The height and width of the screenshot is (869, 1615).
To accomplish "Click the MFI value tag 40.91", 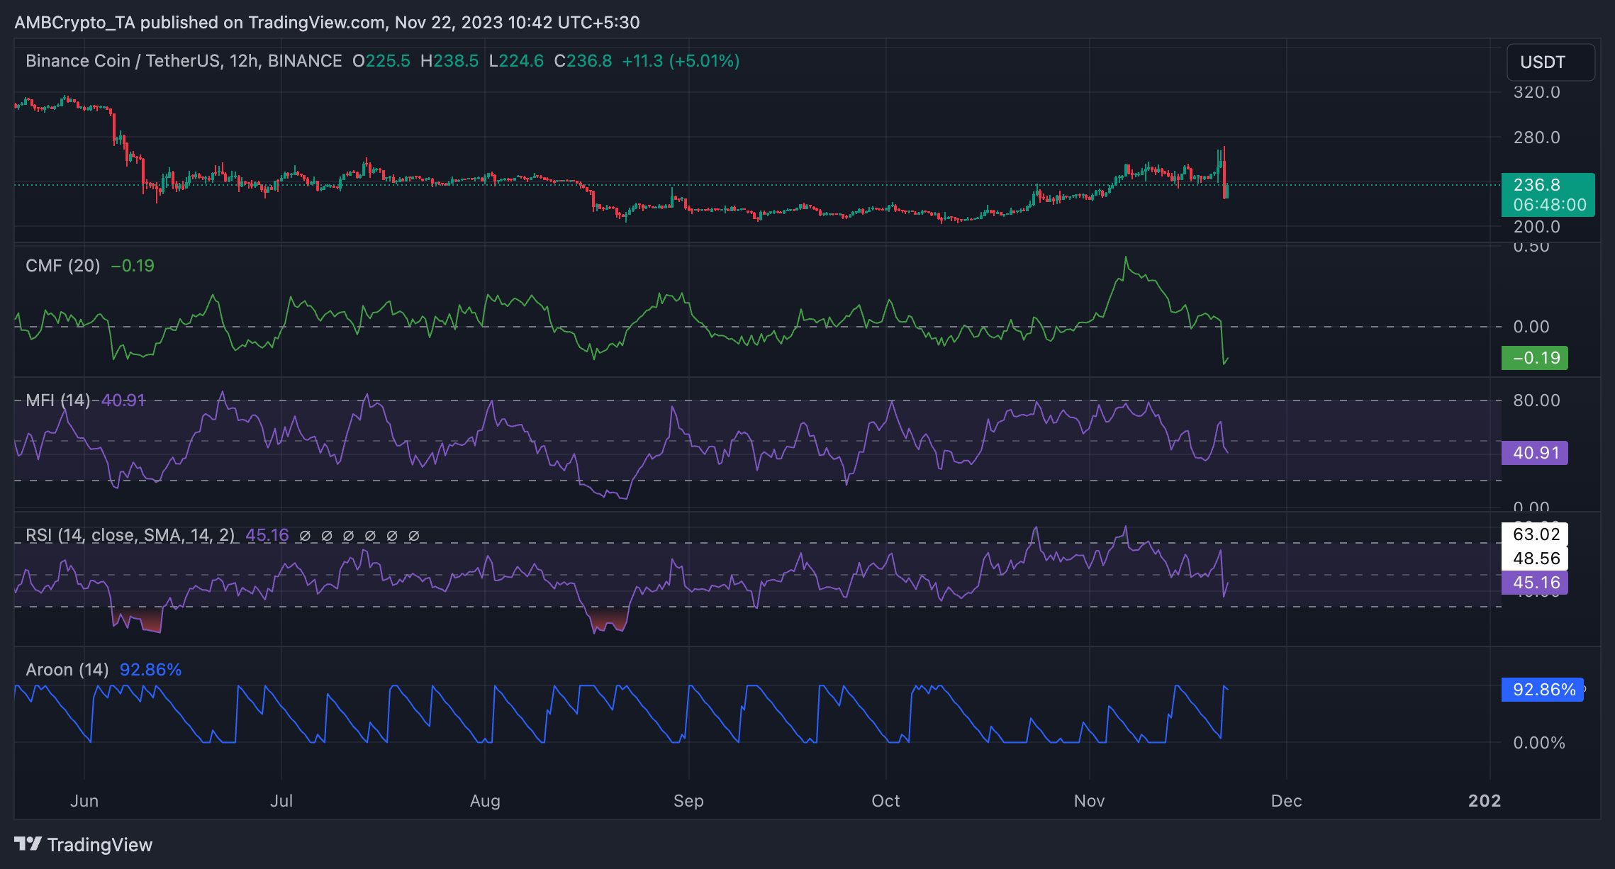I will tap(1535, 453).
